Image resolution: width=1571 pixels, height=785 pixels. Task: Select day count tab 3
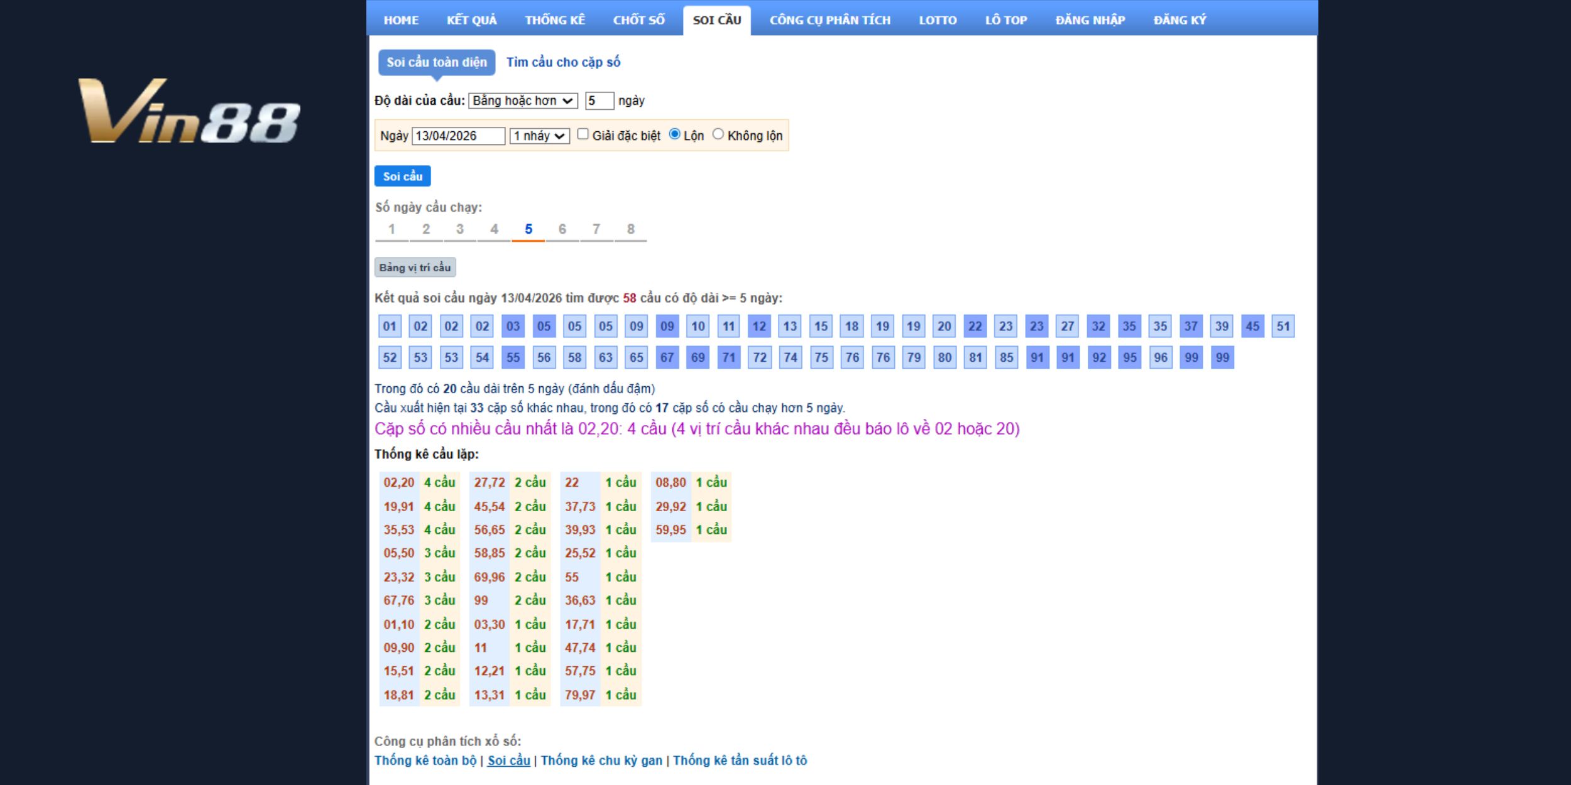tap(460, 229)
